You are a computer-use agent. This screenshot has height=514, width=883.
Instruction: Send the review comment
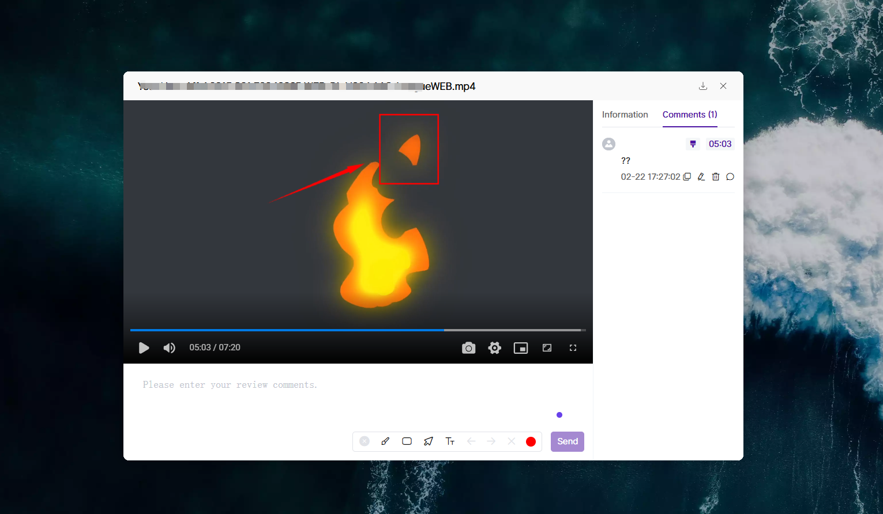tap(568, 441)
